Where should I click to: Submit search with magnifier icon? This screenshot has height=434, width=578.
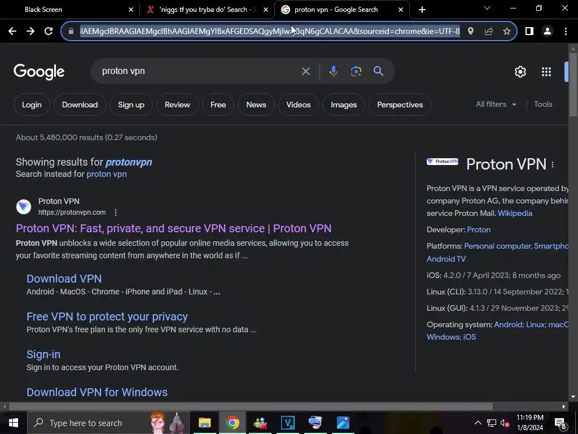click(379, 71)
